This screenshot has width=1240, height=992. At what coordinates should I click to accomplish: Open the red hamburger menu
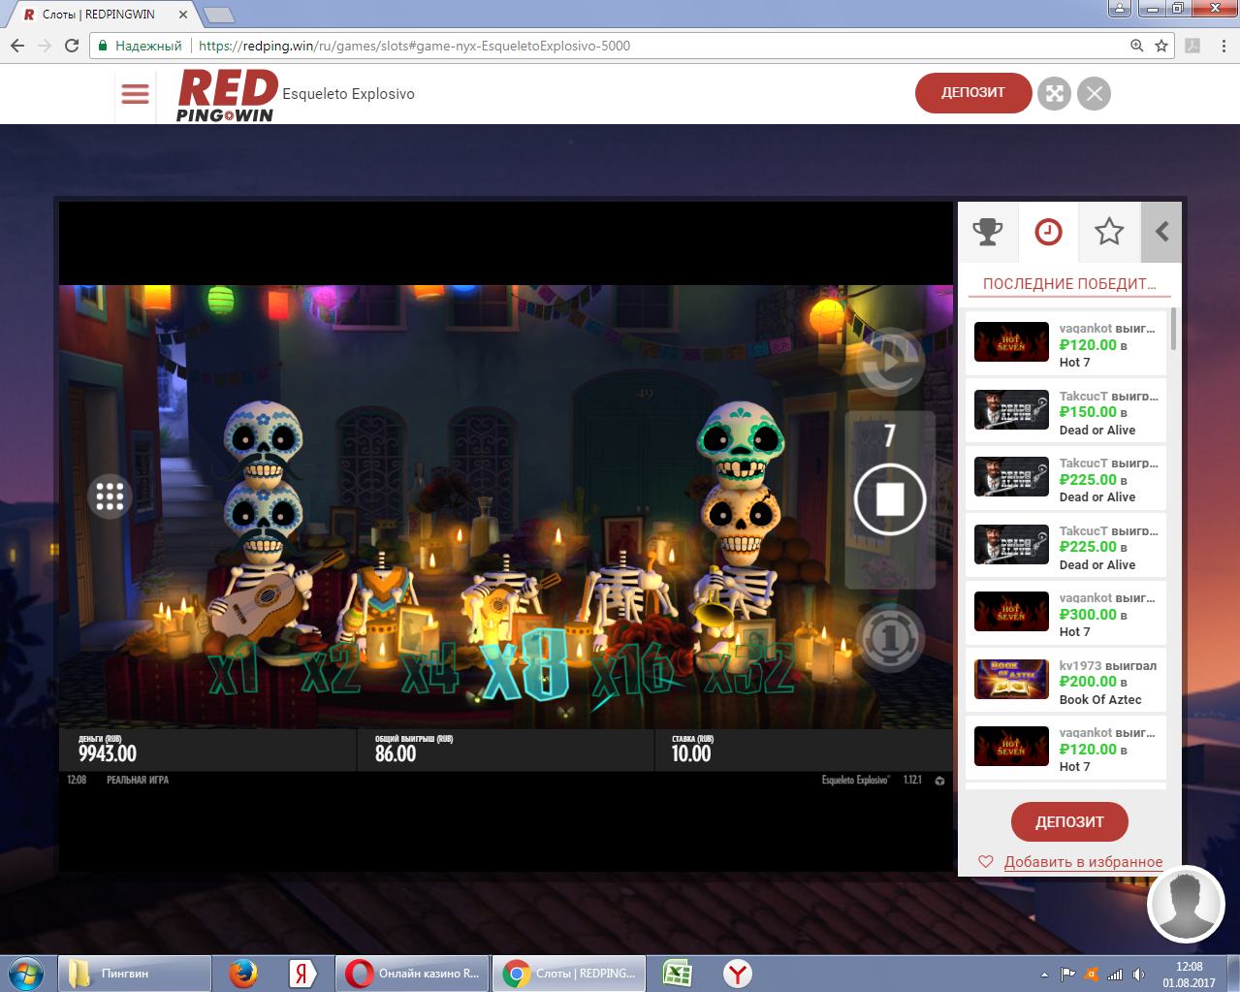click(x=135, y=93)
